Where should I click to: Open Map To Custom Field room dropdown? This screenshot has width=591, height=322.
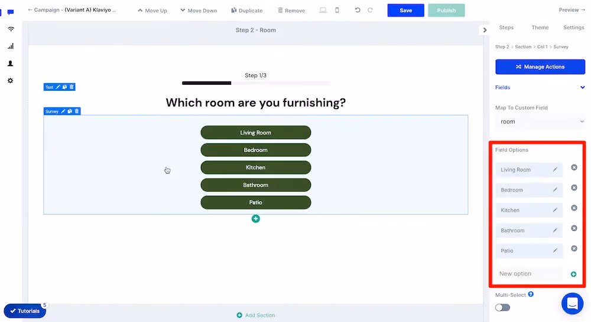[x=541, y=121]
